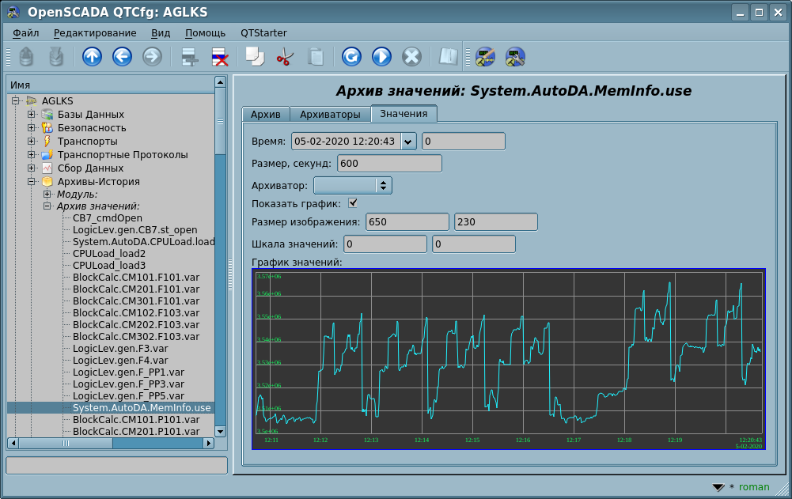Click the image height field 230
This screenshot has width=792, height=499.
496,221
